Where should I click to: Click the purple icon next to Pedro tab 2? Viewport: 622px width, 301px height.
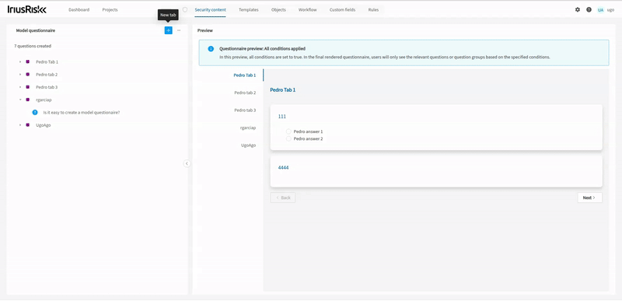pyautogui.click(x=28, y=75)
